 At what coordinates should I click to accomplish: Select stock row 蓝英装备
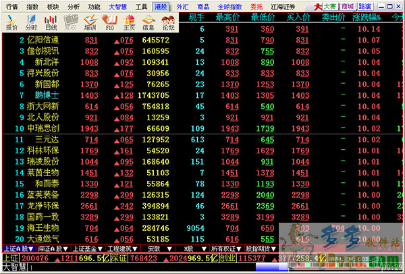[204, 195]
